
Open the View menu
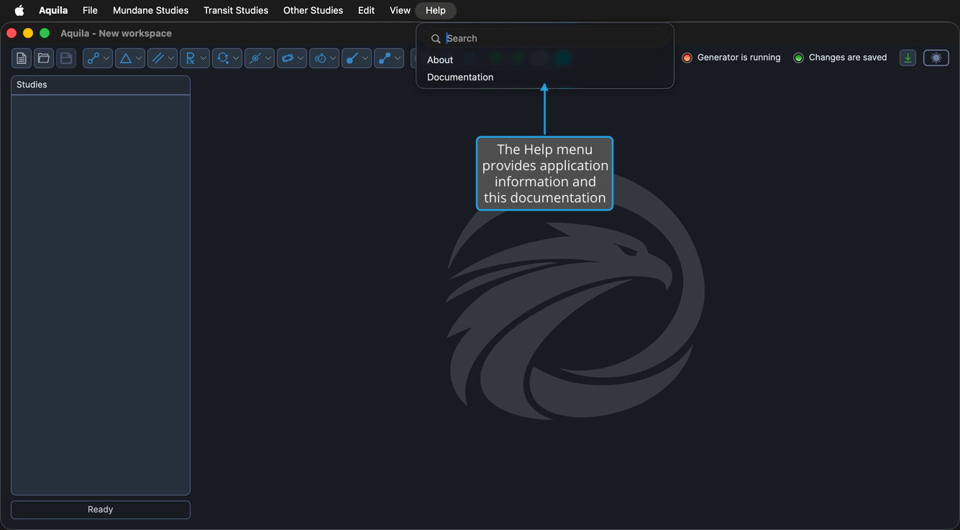click(x=400, y=11)
